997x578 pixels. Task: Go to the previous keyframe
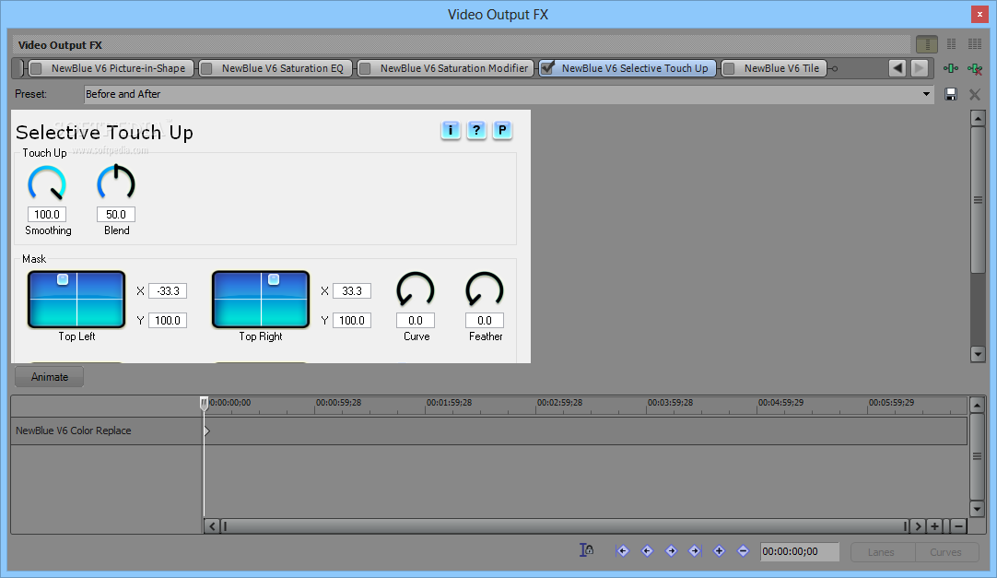tap(647, 550)
